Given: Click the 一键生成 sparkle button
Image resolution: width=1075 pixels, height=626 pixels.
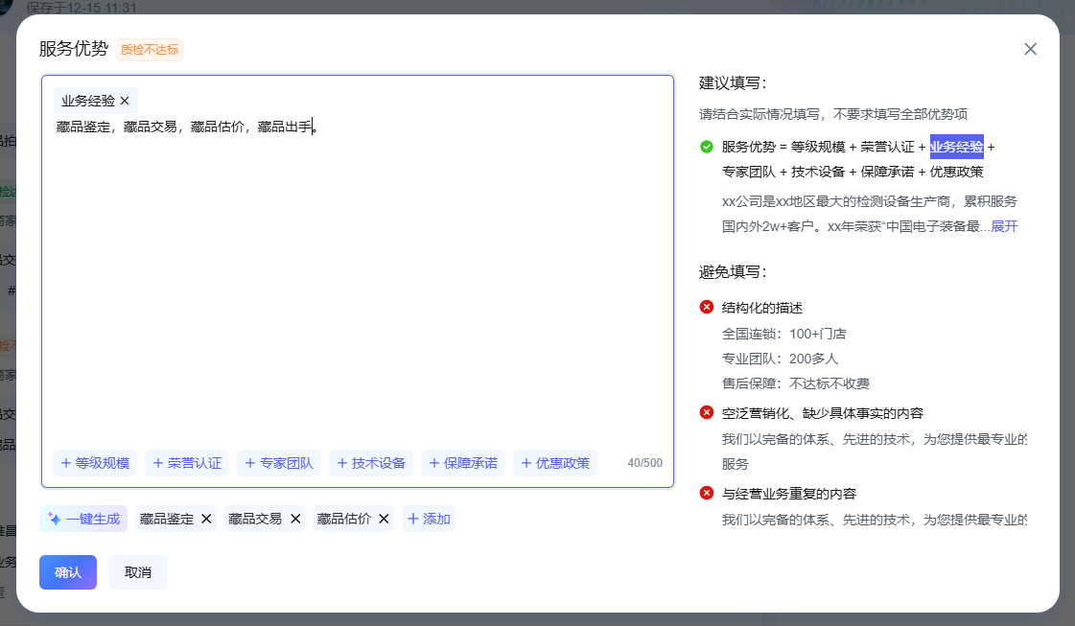Looking at the screenshot, I should [83, 519].
